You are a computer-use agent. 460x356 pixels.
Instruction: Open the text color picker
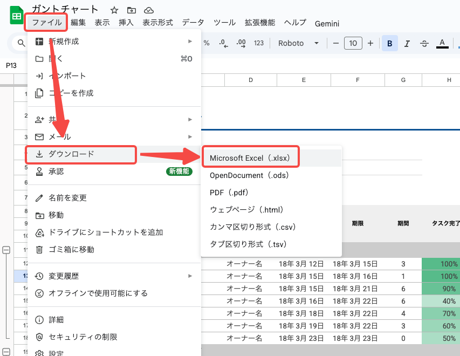pyautogui.click(x=442, y=43)
